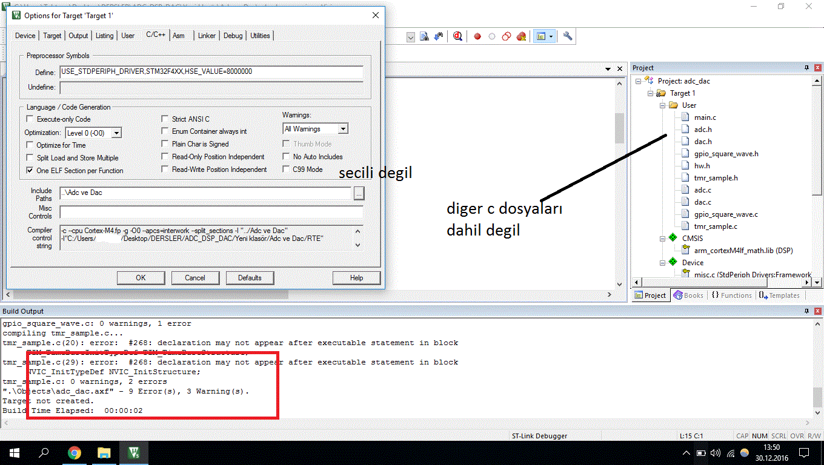The image size is (824, 465).
Task: Collapse the Target 1 tree node
Action: (651, 93)
